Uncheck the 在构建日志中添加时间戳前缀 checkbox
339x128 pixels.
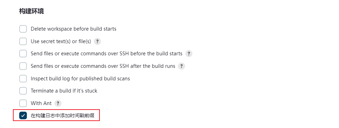coord(23,116)
